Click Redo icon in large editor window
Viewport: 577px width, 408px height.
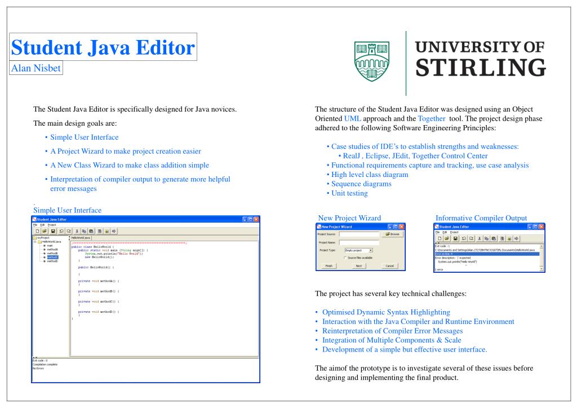tap(69, 231)
